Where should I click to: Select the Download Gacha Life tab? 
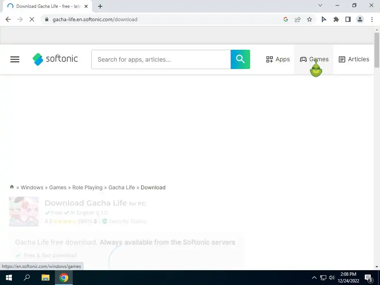tap(48, 6)
